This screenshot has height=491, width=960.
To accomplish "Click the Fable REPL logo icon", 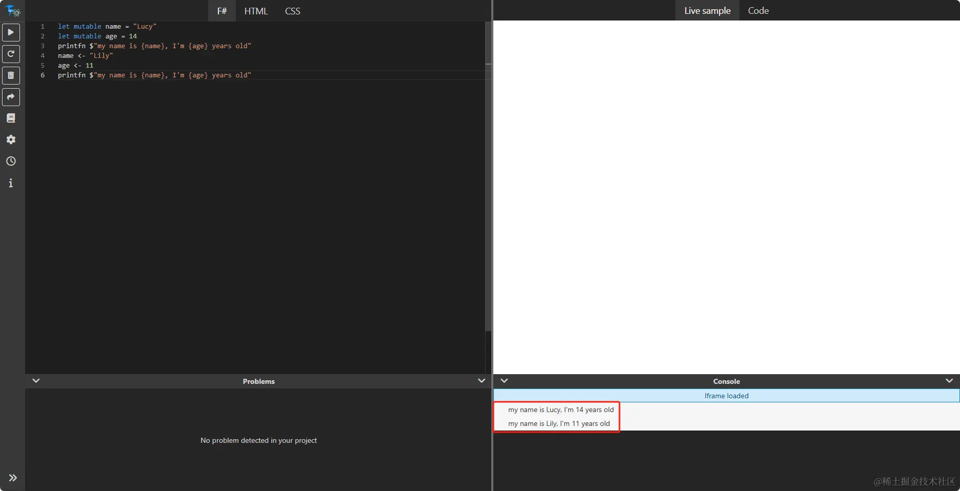I will pyautogui.click(x=12, y=10).
